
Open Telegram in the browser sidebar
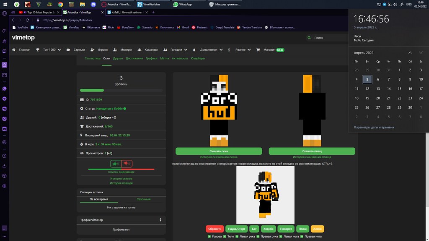tap(5, 98)
